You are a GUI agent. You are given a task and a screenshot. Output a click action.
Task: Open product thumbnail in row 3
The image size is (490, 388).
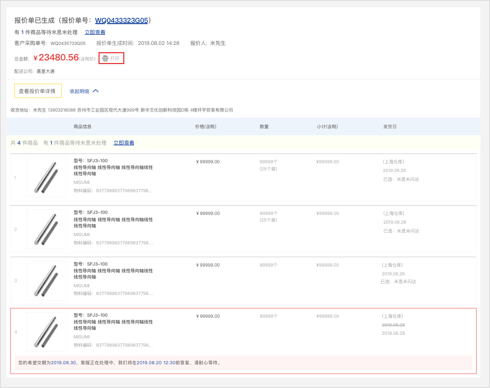click(46, 281)
